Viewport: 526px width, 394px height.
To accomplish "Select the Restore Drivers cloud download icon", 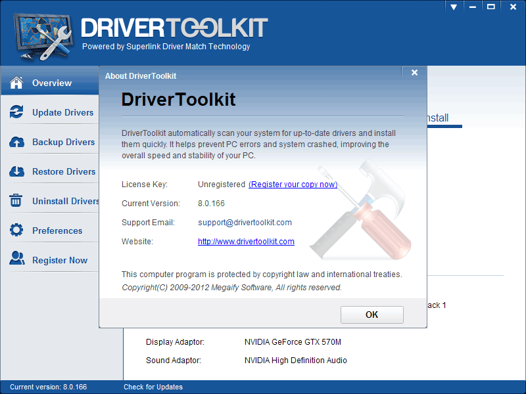I will click(17, 171).
